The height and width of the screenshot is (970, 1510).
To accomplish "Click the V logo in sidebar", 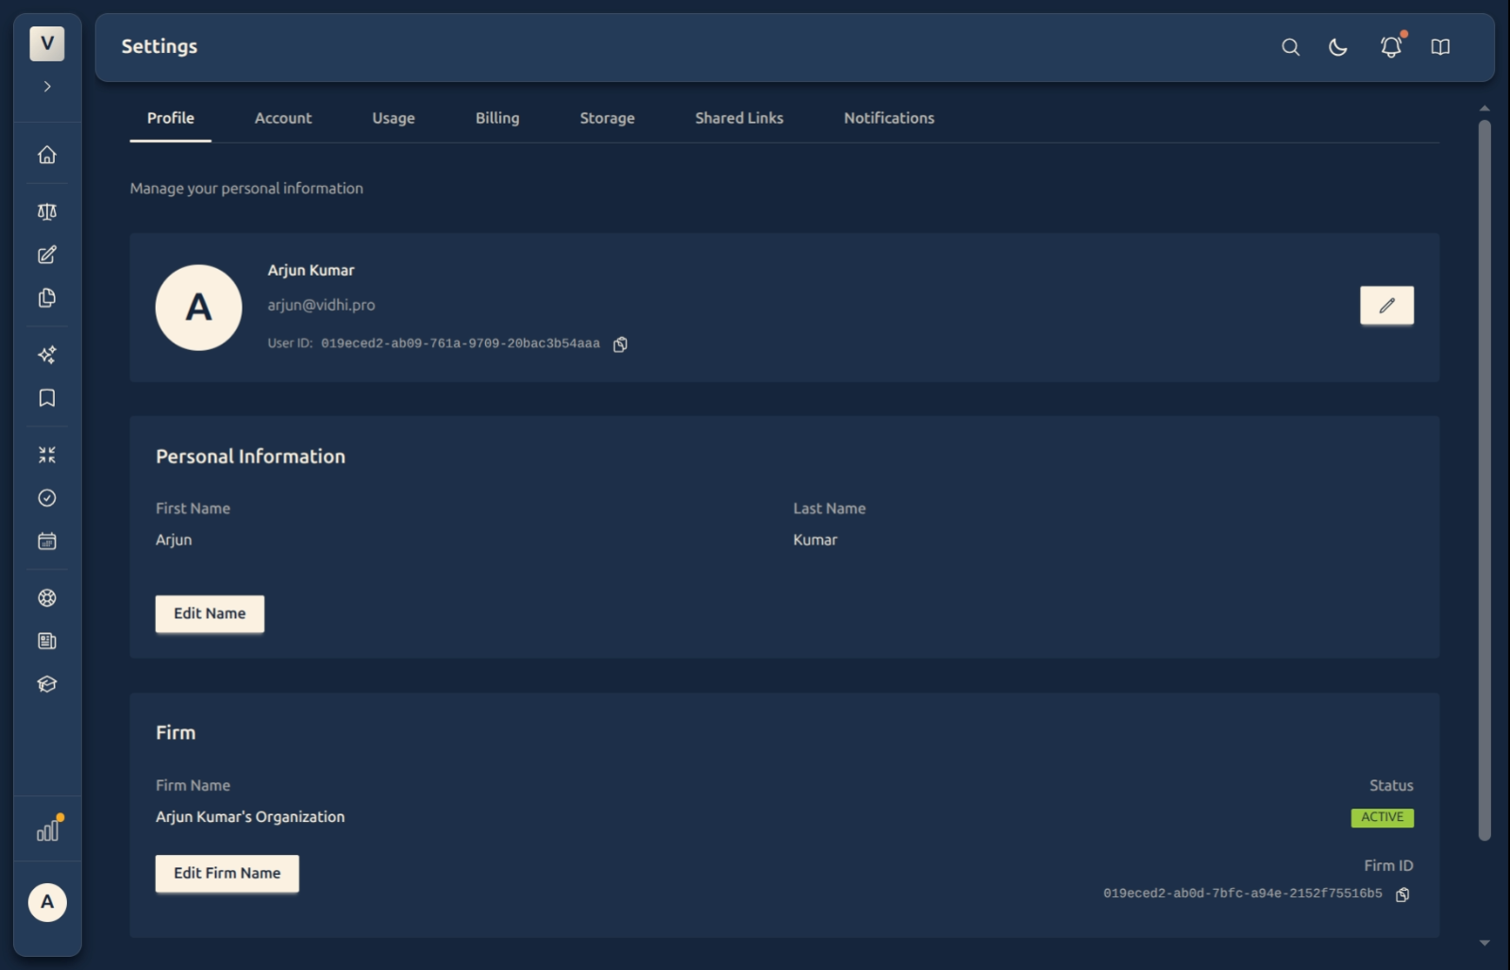I will [47, 43].
